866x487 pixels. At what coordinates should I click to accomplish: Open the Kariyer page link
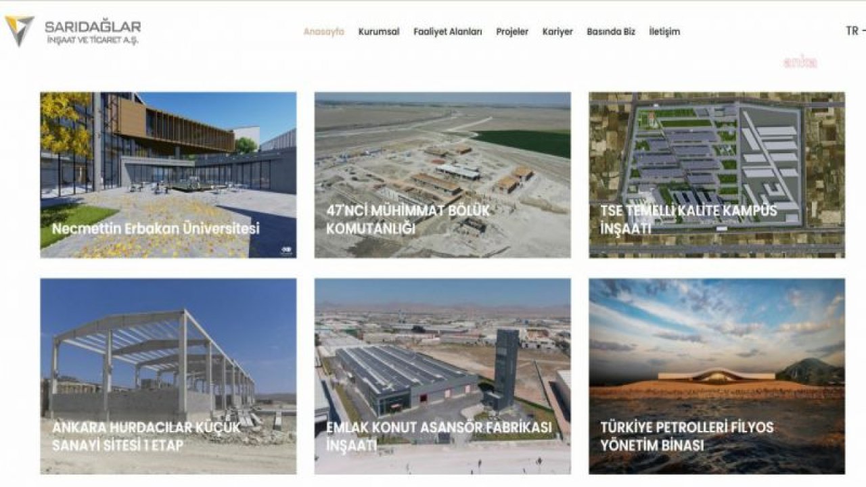pos(557,32)
